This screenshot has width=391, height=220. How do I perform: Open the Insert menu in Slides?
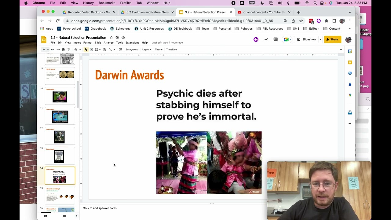pos(77,43)
